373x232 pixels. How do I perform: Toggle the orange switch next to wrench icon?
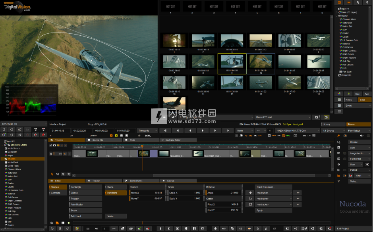click(345, 136)
